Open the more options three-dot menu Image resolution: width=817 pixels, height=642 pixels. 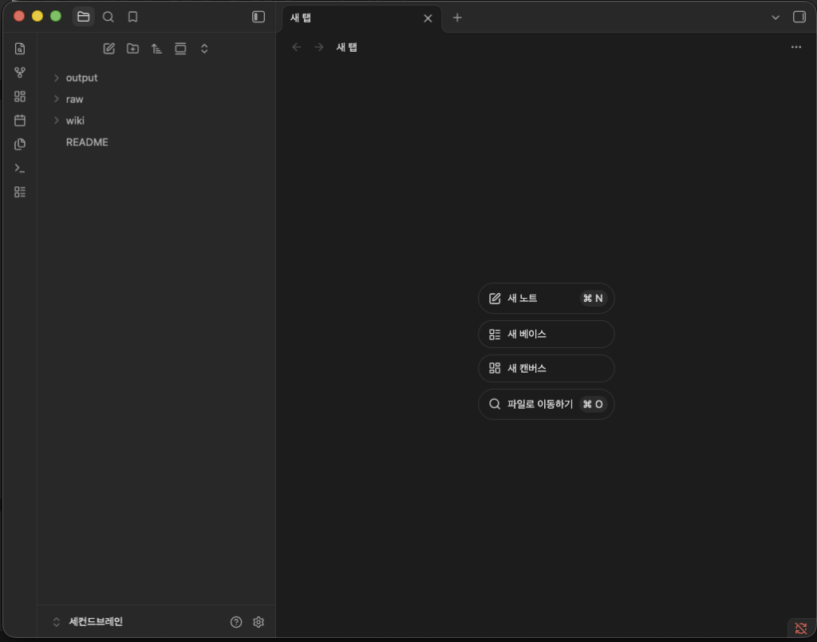pyautogui.click(x=796, y=47)
